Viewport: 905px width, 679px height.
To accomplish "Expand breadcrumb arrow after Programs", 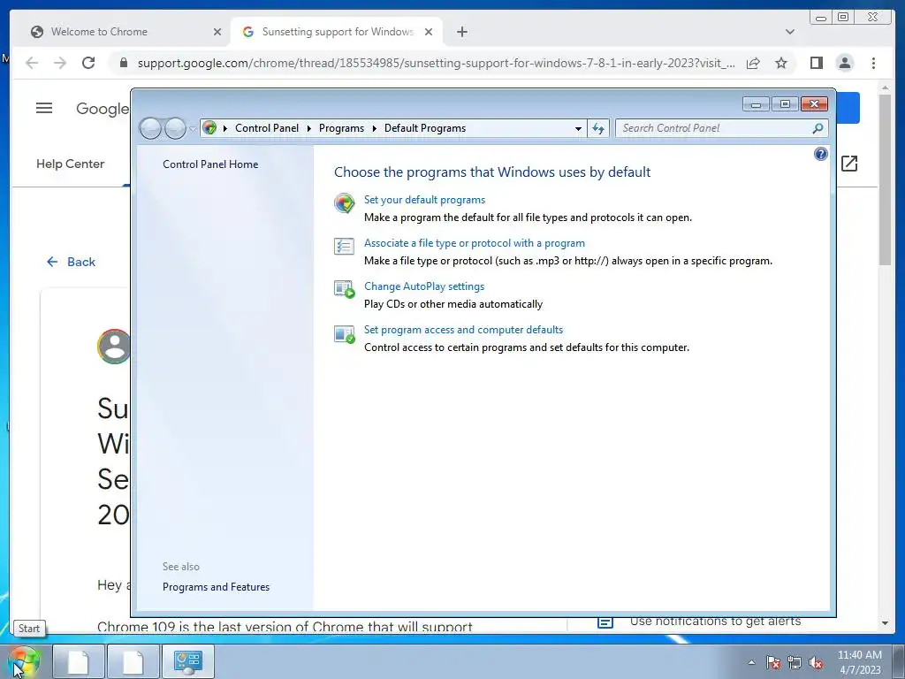I will point(374,128).
